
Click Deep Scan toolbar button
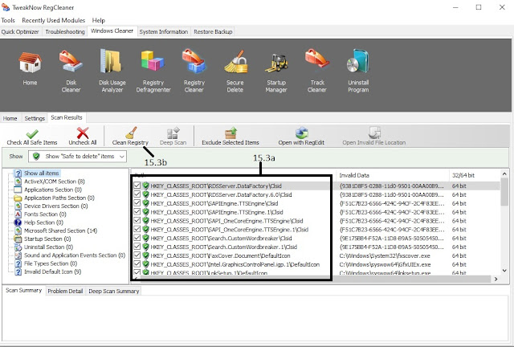click(x=173, y=136)
